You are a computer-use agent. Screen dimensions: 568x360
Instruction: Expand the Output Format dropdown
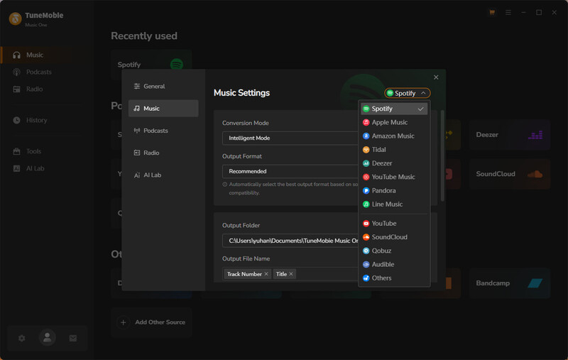point(291,171)
